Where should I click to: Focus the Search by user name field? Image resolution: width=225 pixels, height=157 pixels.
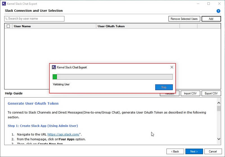[34, 19]
